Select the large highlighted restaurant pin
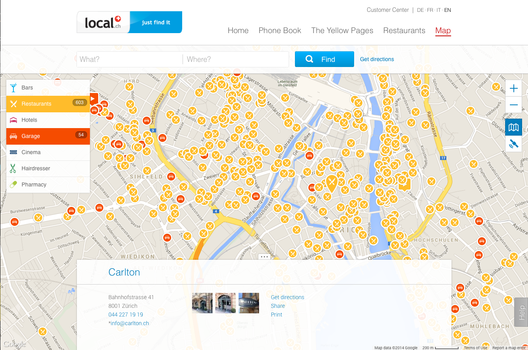The width and height of the screenshot is (528, 350). (x=331, y=183)
